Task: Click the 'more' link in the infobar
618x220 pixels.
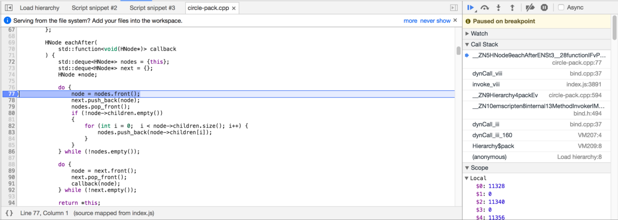Action: [410, 21]
